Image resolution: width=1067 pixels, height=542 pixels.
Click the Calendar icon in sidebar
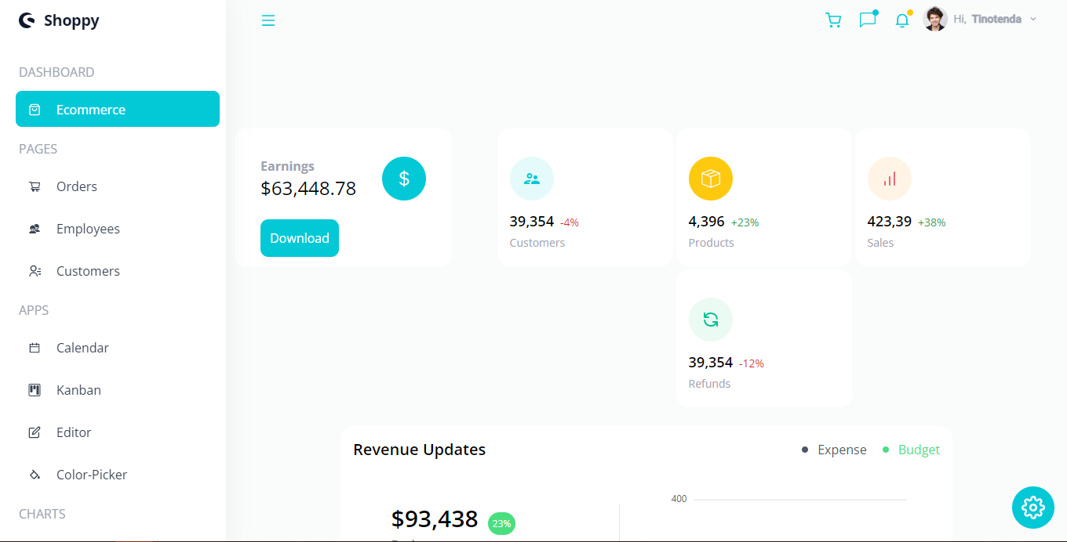click(34, 347)
